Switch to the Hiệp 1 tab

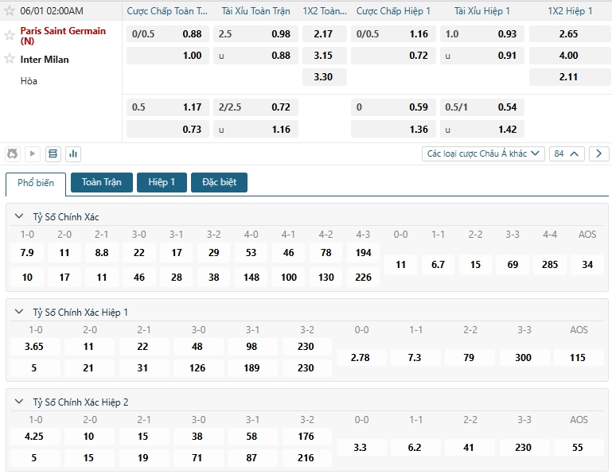pyautogui.click(x=162, y=182)
